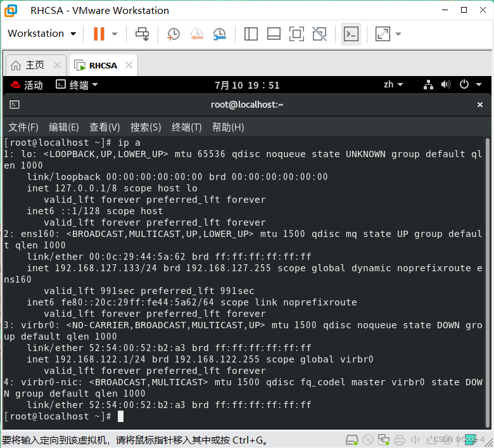Viewport: 494px width, 448px height.
Task: Click the printer status icon
Action: 400,440
